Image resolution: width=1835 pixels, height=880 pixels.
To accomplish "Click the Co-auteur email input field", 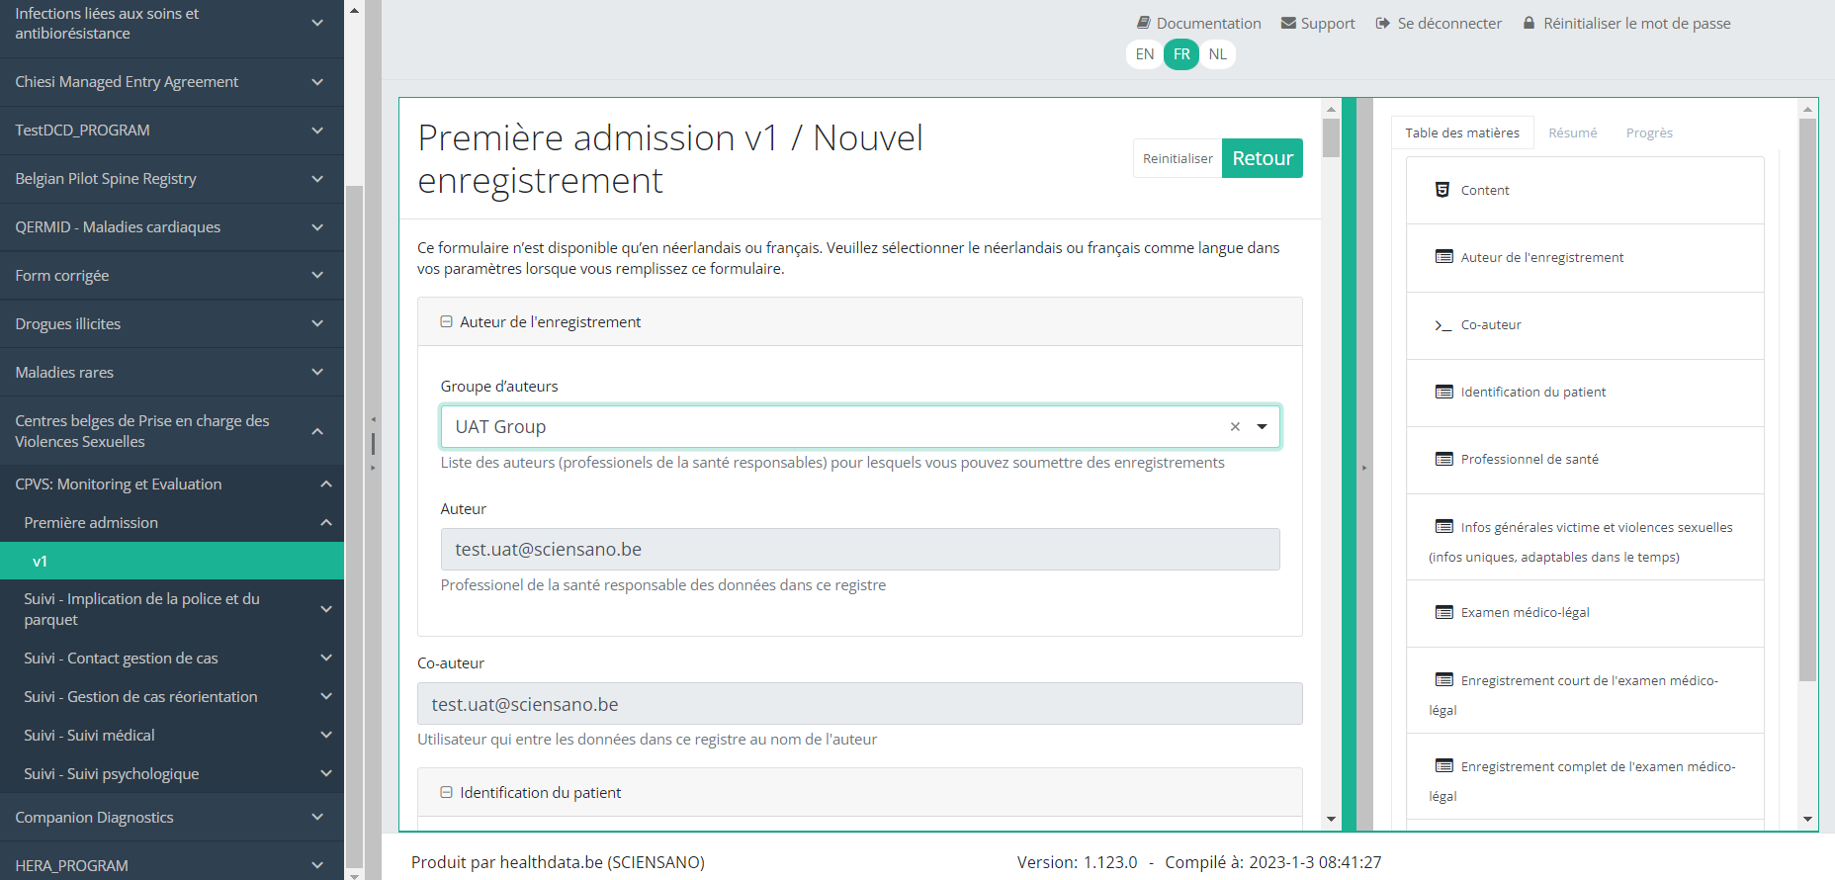I will [x=859, y=704].
